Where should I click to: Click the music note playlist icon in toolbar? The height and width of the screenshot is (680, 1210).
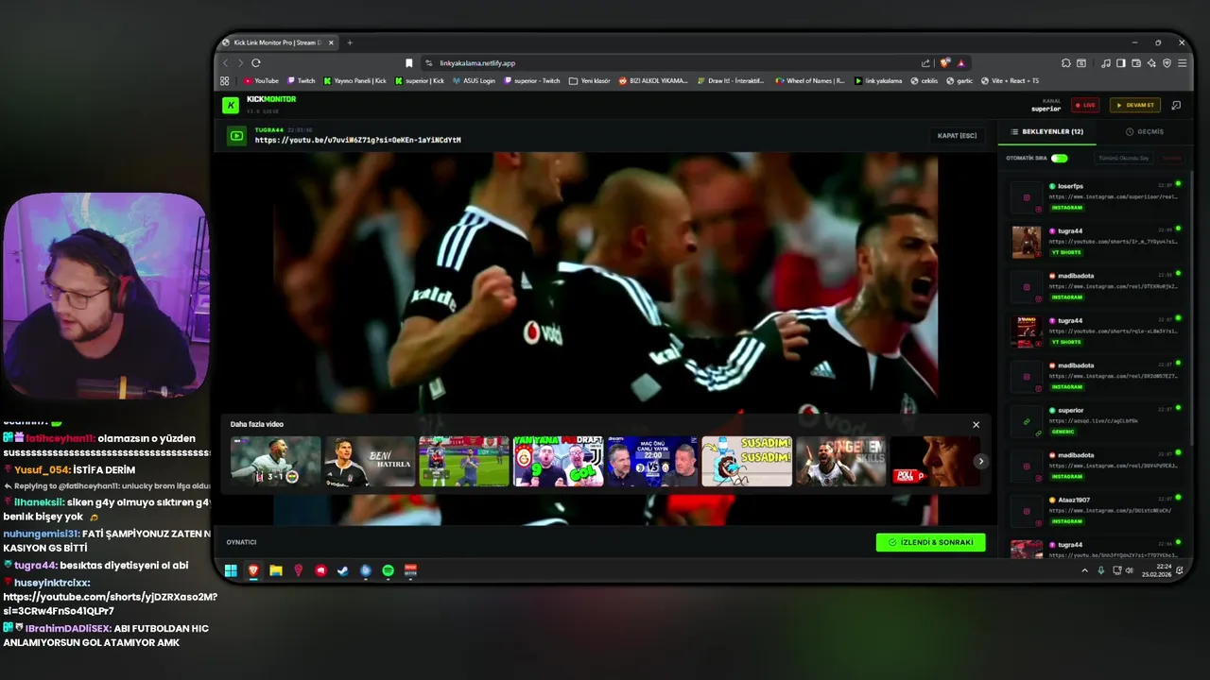click(1106, 62)
